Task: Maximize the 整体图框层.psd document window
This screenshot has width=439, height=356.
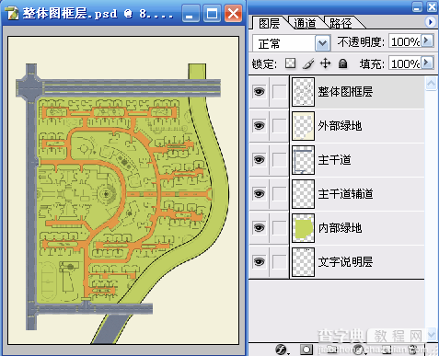Action: 212,14
